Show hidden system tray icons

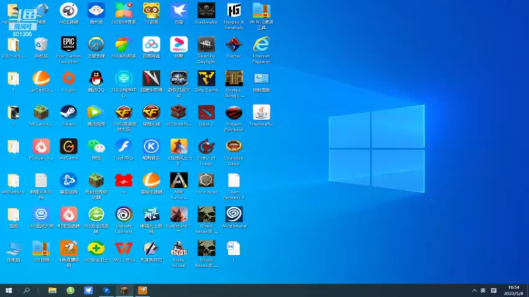(x=474, y=290)
